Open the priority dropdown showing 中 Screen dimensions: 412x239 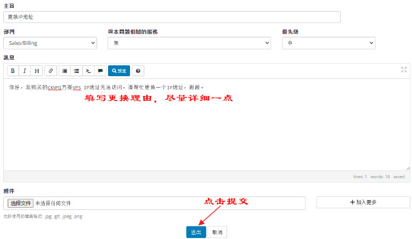pyautogui.click(x=328, y=43)
